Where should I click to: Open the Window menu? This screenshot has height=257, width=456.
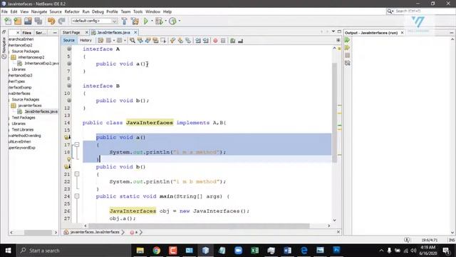[152, 11]
